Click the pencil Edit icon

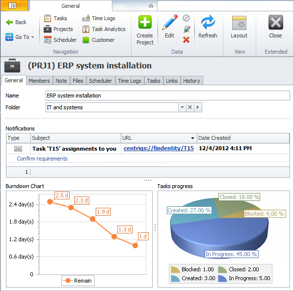[x=170, y=22]
